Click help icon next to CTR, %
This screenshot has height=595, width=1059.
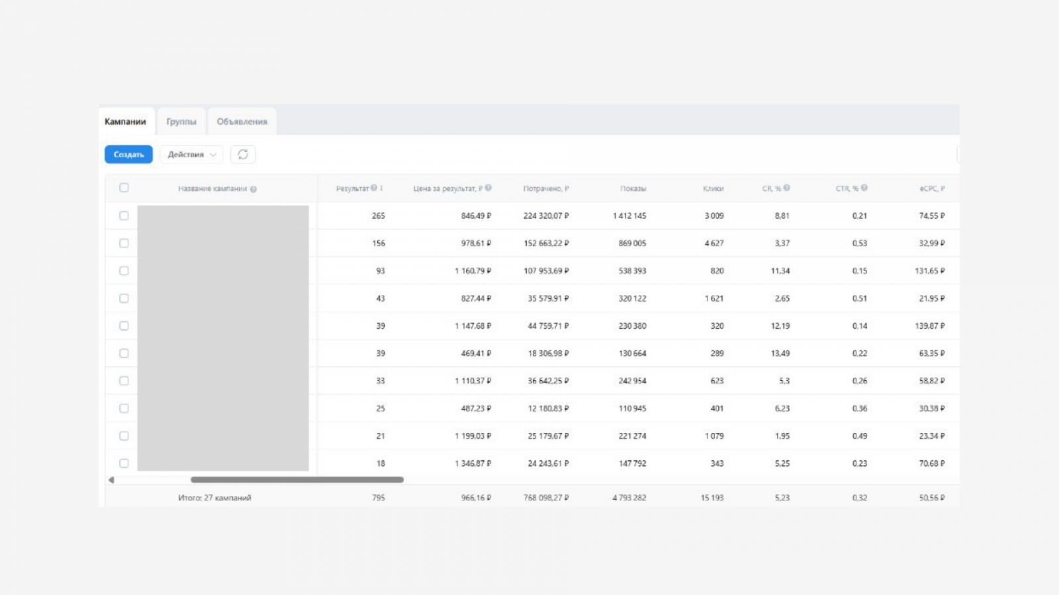tap(864, 188)
